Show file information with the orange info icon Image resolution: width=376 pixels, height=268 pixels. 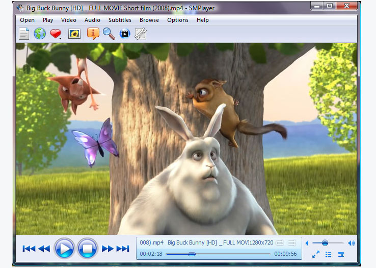pos(93,33)
